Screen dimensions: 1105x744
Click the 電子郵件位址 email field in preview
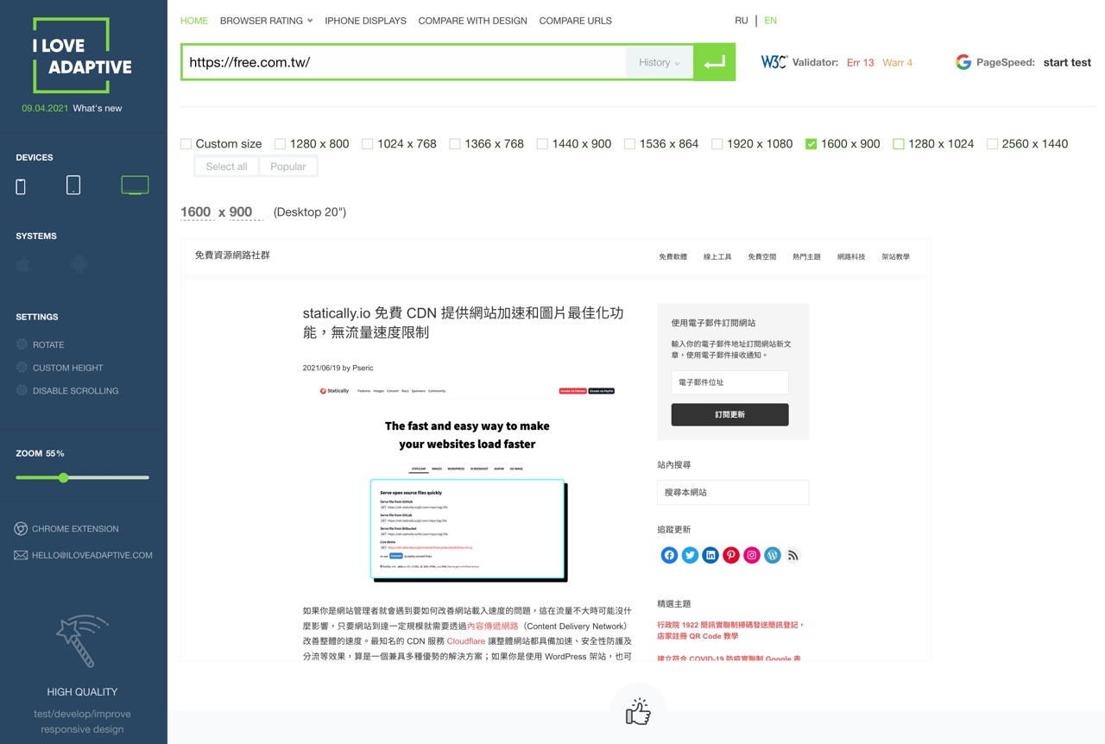click(x=729, y=382)
